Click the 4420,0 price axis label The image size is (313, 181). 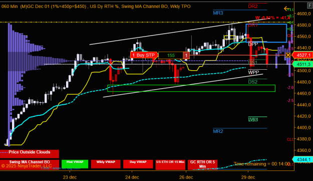pos(303,116)
